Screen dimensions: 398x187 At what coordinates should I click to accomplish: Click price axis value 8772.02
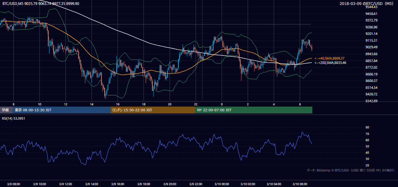[371, 67]
